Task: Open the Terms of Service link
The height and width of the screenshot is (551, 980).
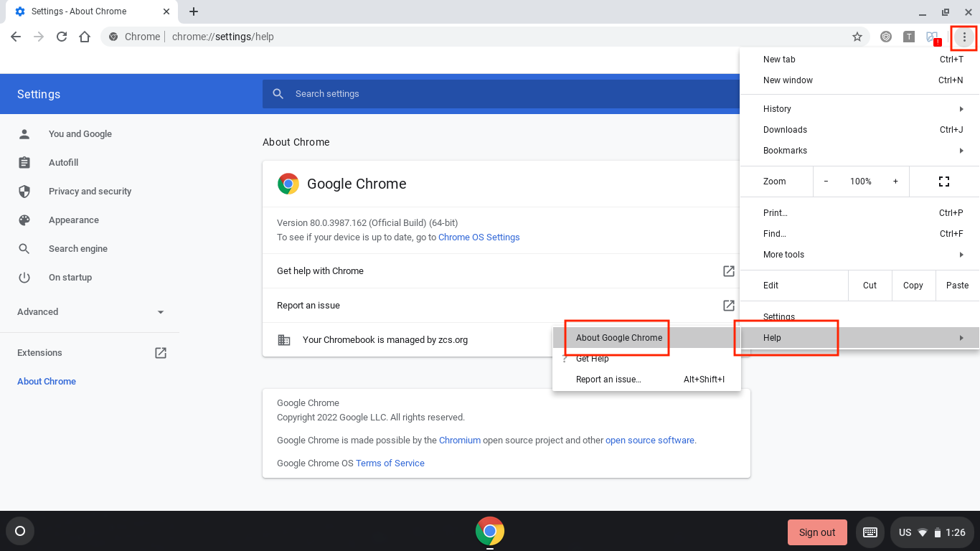Action: click(x=390, y=463)
